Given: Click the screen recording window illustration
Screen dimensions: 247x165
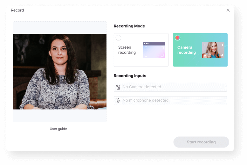Looking at the screenshot, I should click(x=154, y=50).
